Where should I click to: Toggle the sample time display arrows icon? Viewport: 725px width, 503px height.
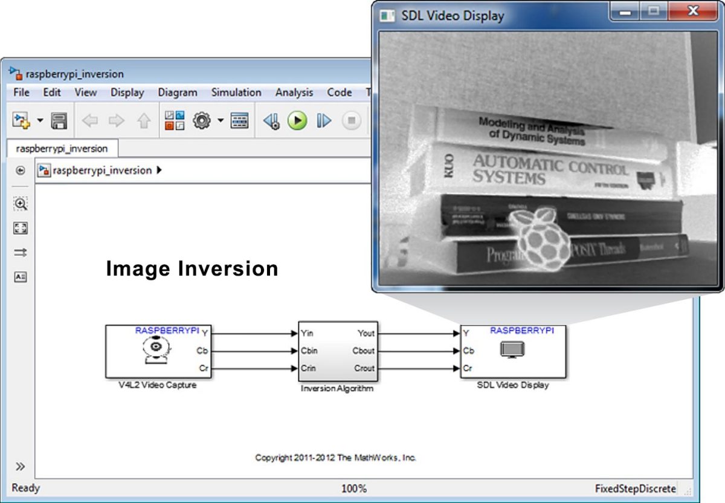(x=21, y=253)
